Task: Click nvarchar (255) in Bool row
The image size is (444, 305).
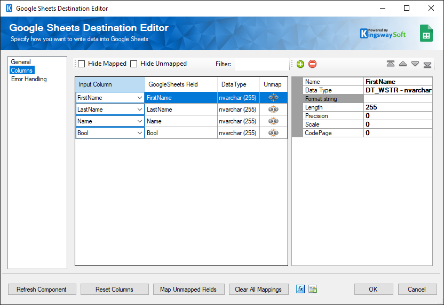Action: point(239,133)
